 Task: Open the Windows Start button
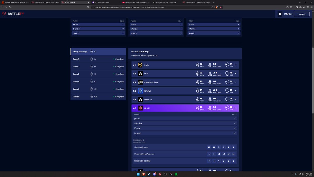(x=138, y=174)
